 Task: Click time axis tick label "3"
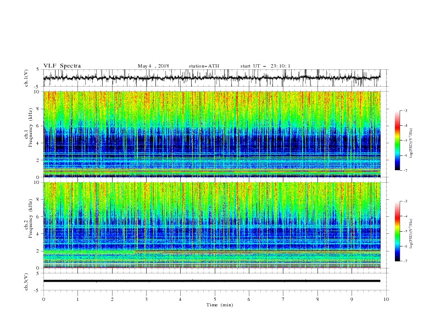(146, 299)
